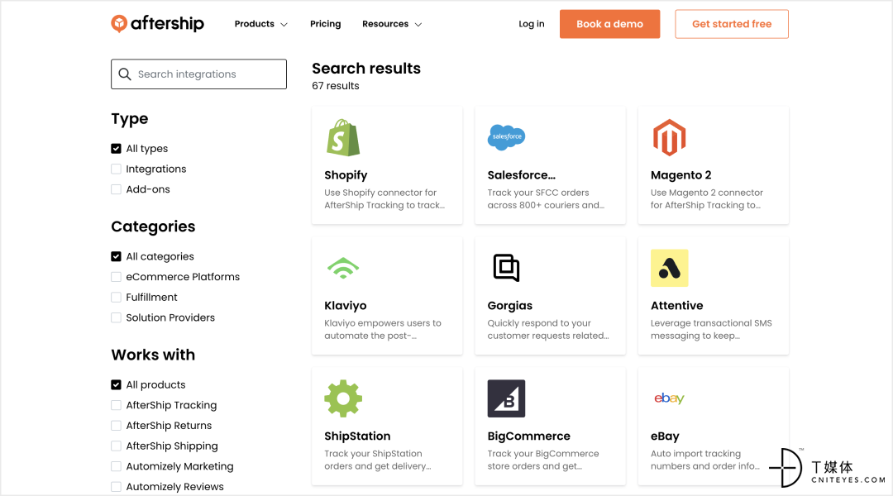Click the Get started free button

[x=732, y=24]
